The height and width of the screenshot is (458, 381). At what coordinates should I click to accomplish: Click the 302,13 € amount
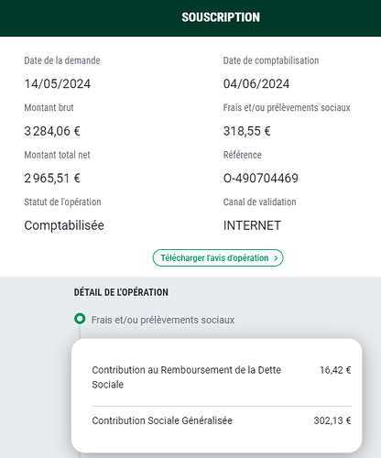click(x=332, y=420)
